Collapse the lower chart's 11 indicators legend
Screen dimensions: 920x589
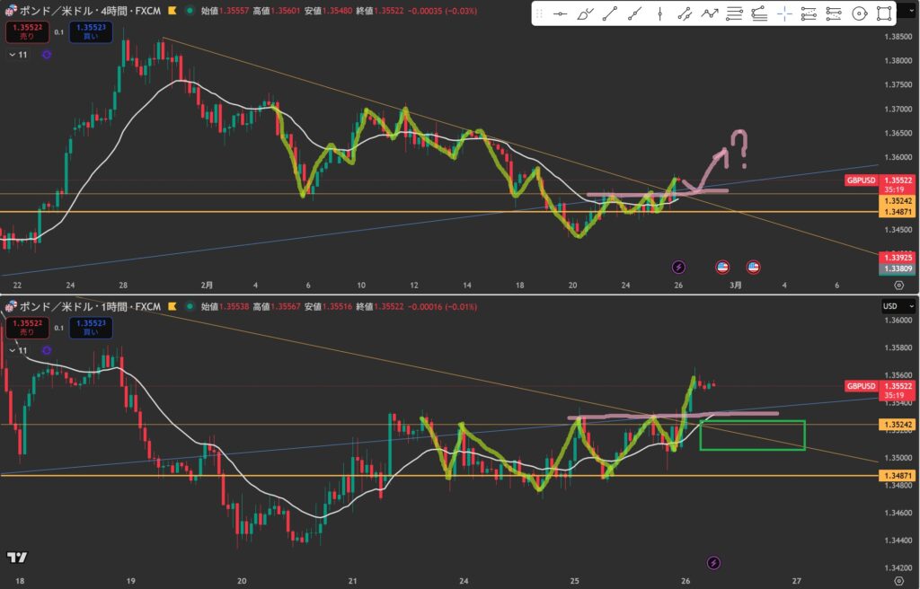[x=13, y=350]
